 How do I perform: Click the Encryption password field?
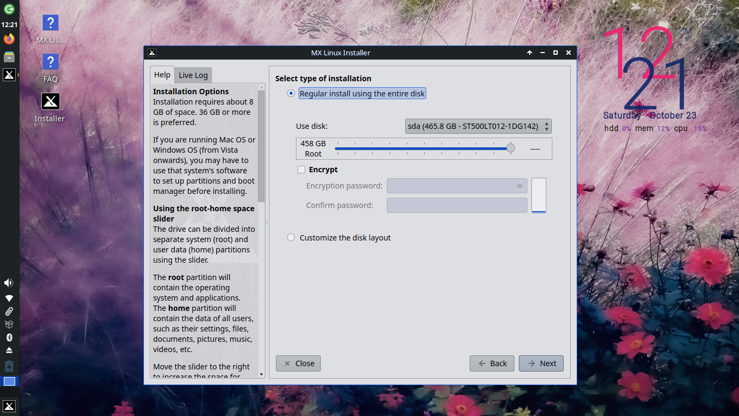pyautogui.click(x=457, y=186)
